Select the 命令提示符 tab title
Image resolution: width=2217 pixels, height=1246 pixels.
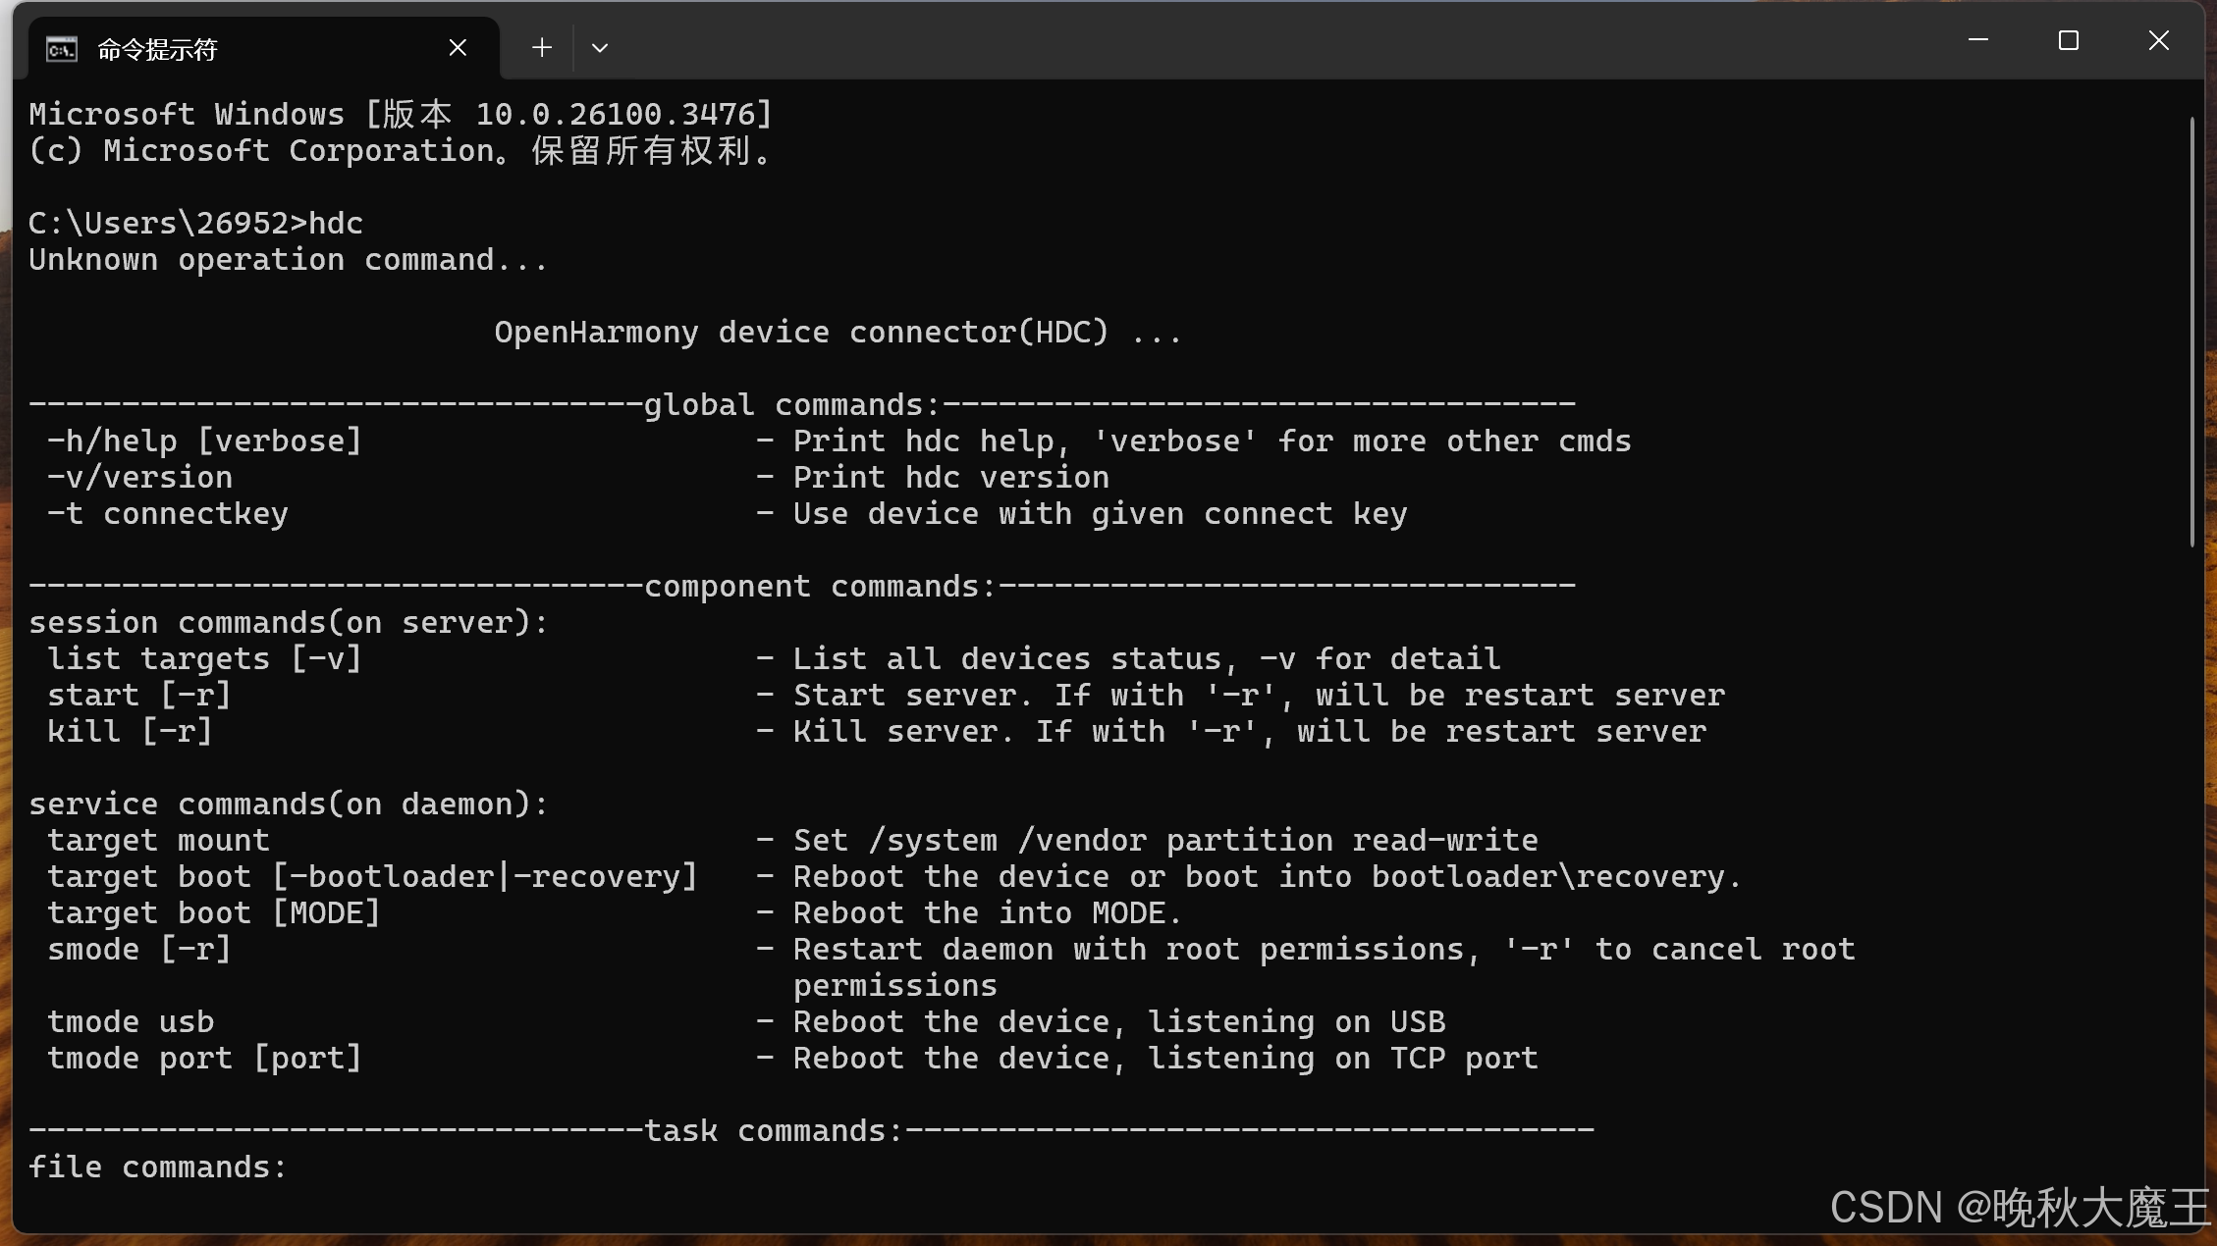[157, 49]
